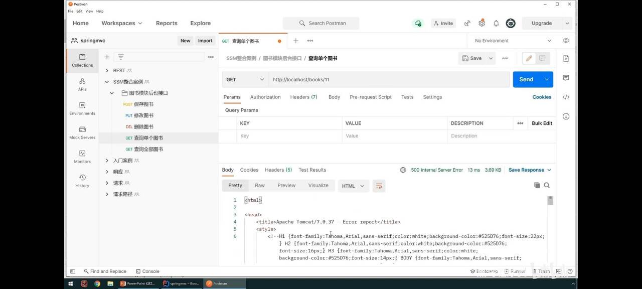Viewport: 642px width, 289px height.
Task: Open the Send button dropdown arrow
Action: click(x=547, y=79)
